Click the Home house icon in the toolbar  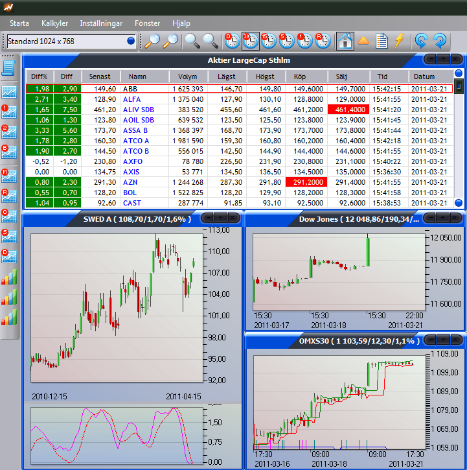[x=345, y=41]
